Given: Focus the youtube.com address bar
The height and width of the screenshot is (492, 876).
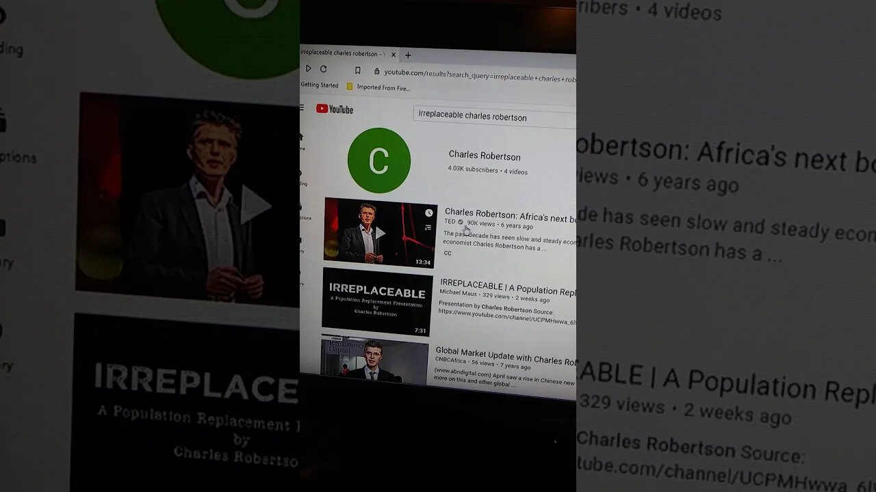Looking at the screenshot, I should point(479,75).
